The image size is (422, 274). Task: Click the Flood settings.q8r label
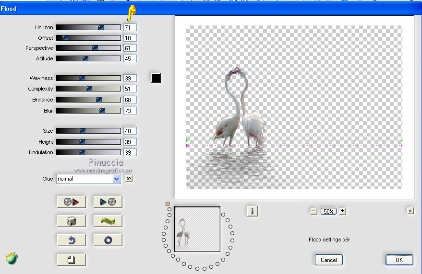(329, 240)
